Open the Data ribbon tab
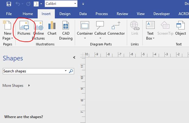Screen dimensions: 189x123 pyautogui.click(x=83, y=14)
